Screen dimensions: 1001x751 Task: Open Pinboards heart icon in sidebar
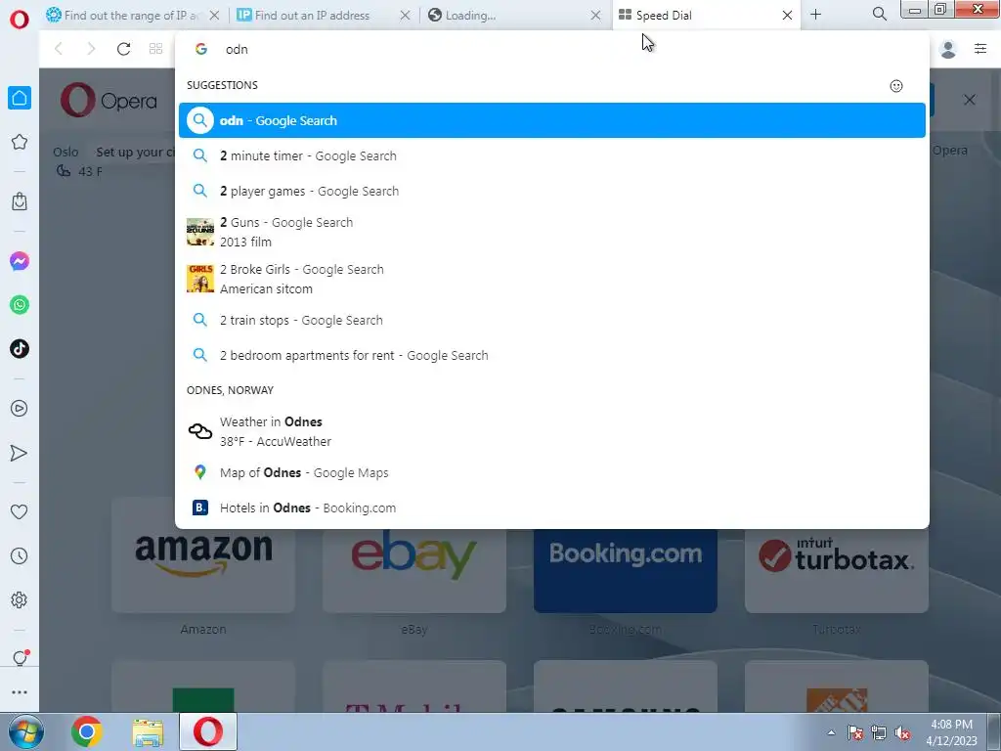[x=20, y=511]
